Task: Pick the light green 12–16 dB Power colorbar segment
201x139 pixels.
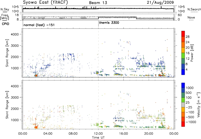Action: pyautogui.click(x=183, y=56)
